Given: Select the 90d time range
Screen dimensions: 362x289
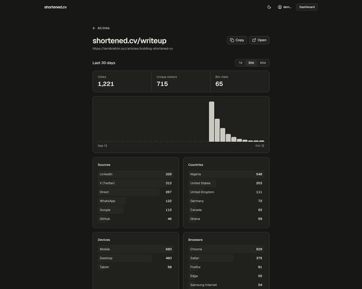Looking at the screenshot, I should pyautogui.click(x=262, y=63).
